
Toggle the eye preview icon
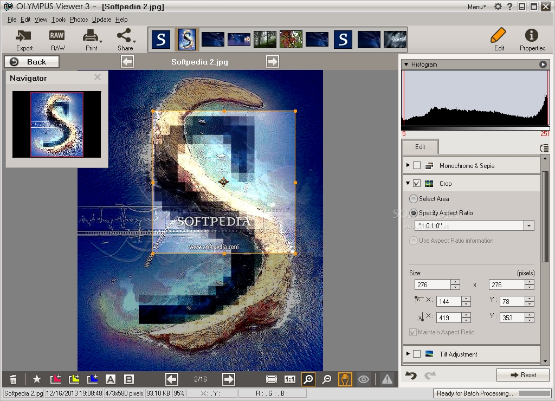tap(364, 379)
